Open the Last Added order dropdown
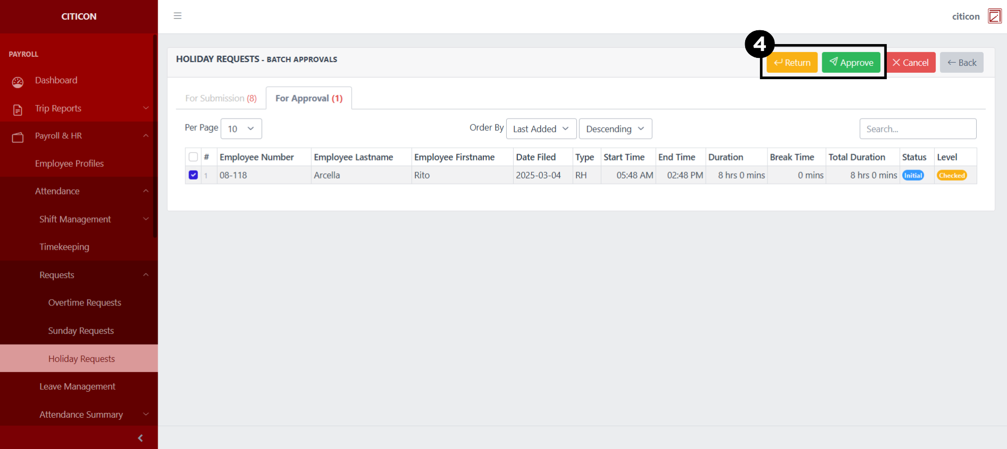The width and height of the screenshot is (1007, 449). 541,129
